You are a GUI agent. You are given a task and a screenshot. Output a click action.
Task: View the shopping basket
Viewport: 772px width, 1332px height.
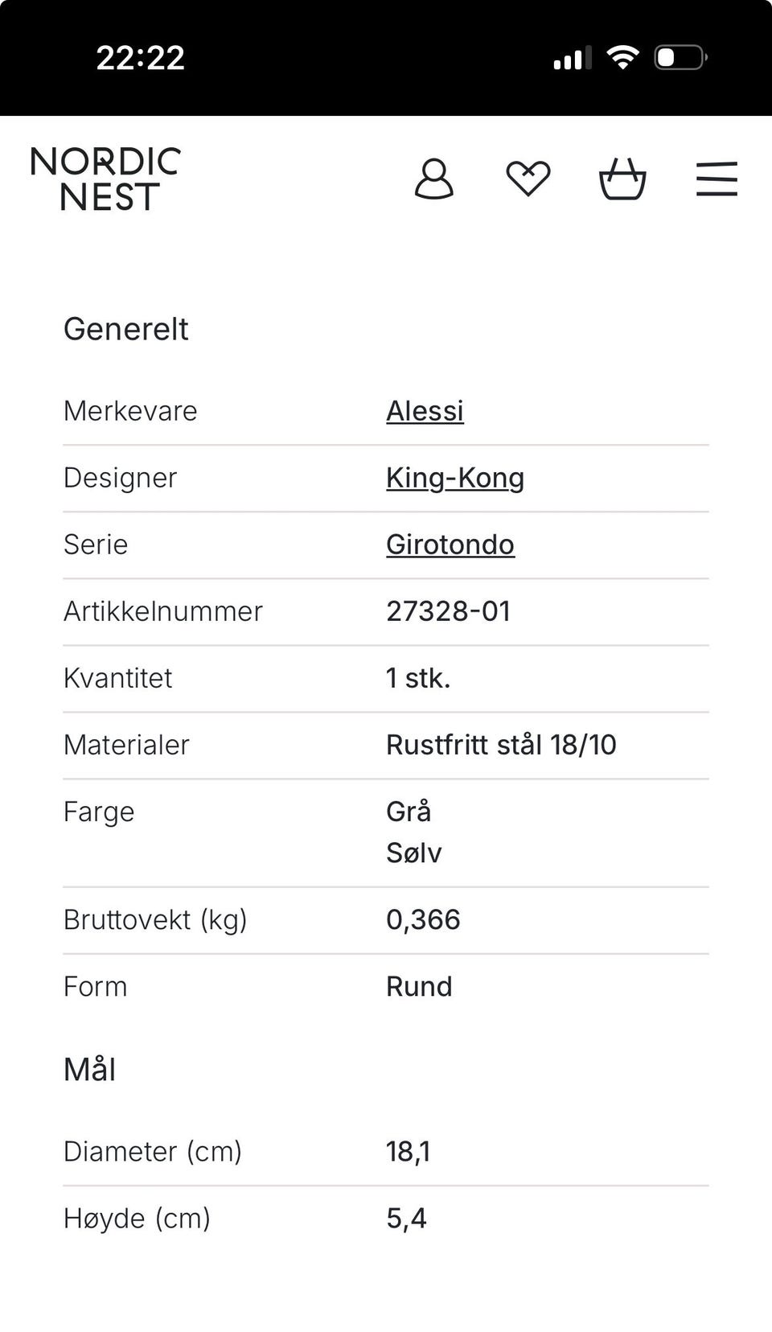(622, 179)
